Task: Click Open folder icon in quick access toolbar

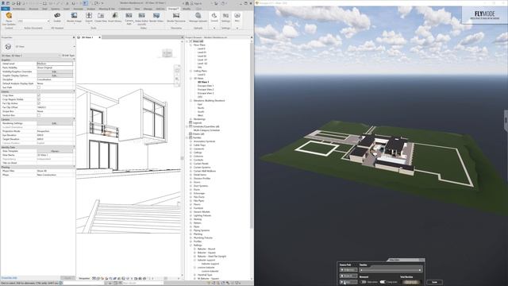Action: click(x=13, y=3)
